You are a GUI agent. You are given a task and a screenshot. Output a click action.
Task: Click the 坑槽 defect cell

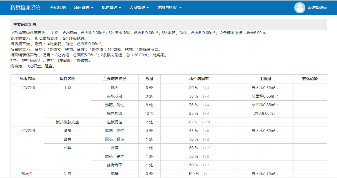pos(115,174)
